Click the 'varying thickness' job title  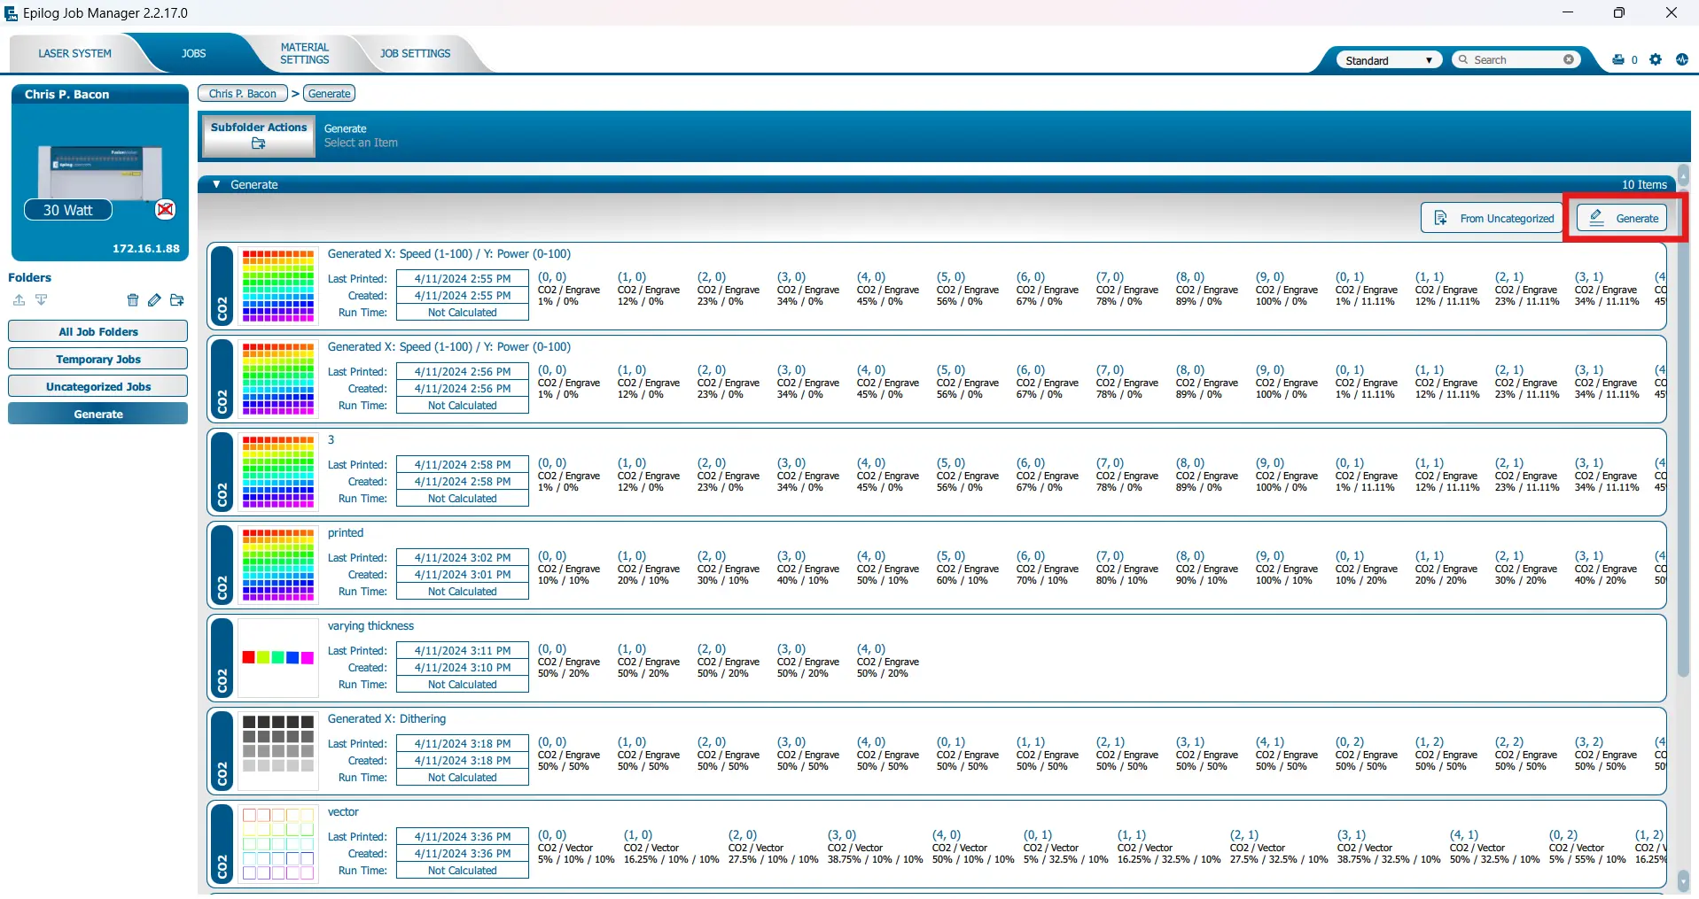(370, 625)
